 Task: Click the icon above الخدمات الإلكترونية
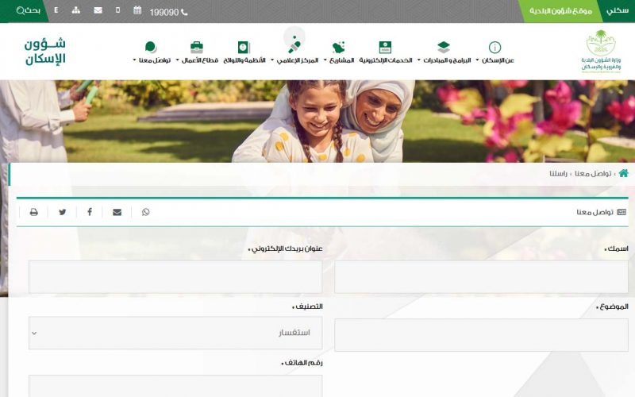[x=385, y=47]
